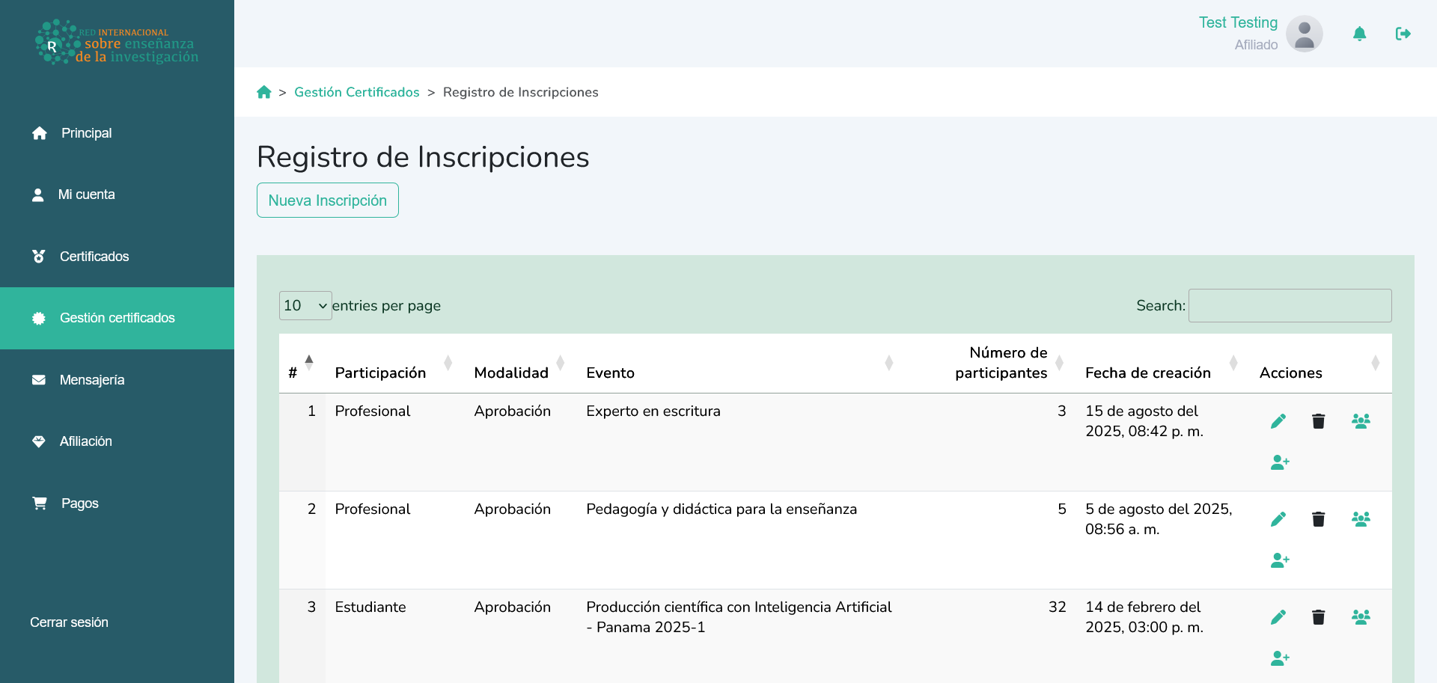The image size is (1437, 683).
Task: Click the home icon in breadcrumb
Action: tap(263, 92)
